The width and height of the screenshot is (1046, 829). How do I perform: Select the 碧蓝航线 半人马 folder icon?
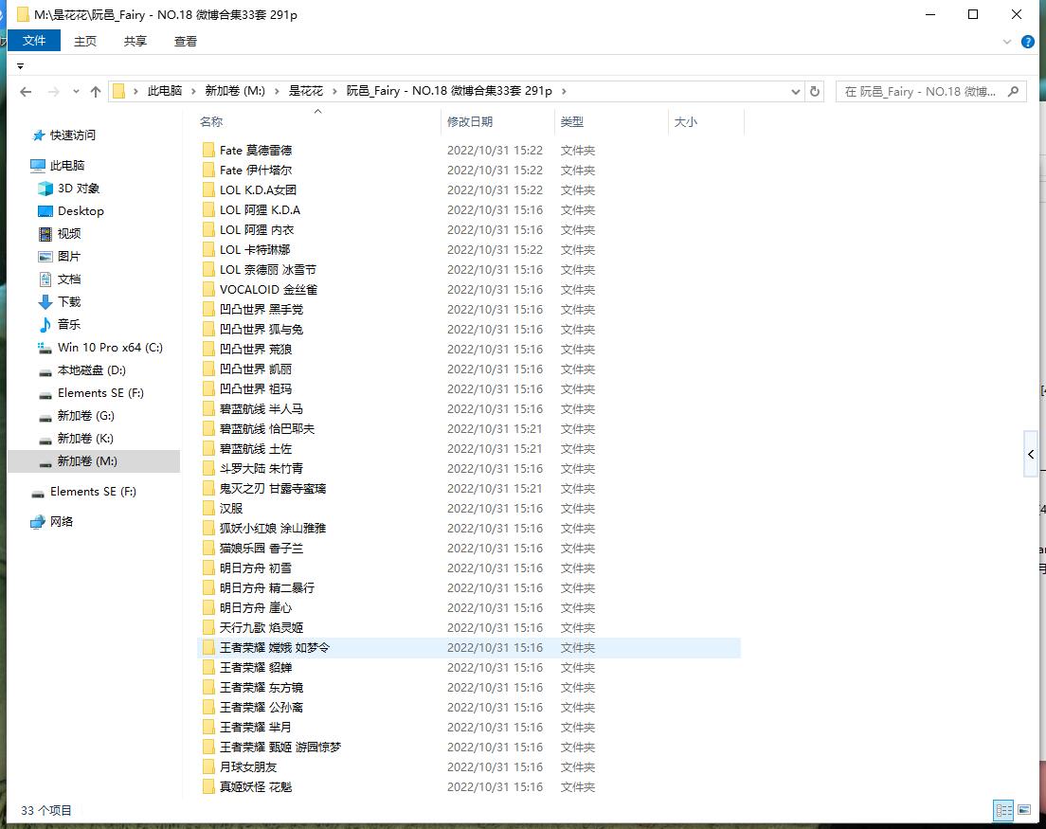pyautogui.click(x=208, y=409)
